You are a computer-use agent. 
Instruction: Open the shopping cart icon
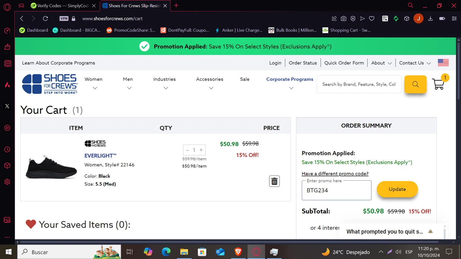pos(438,84)
